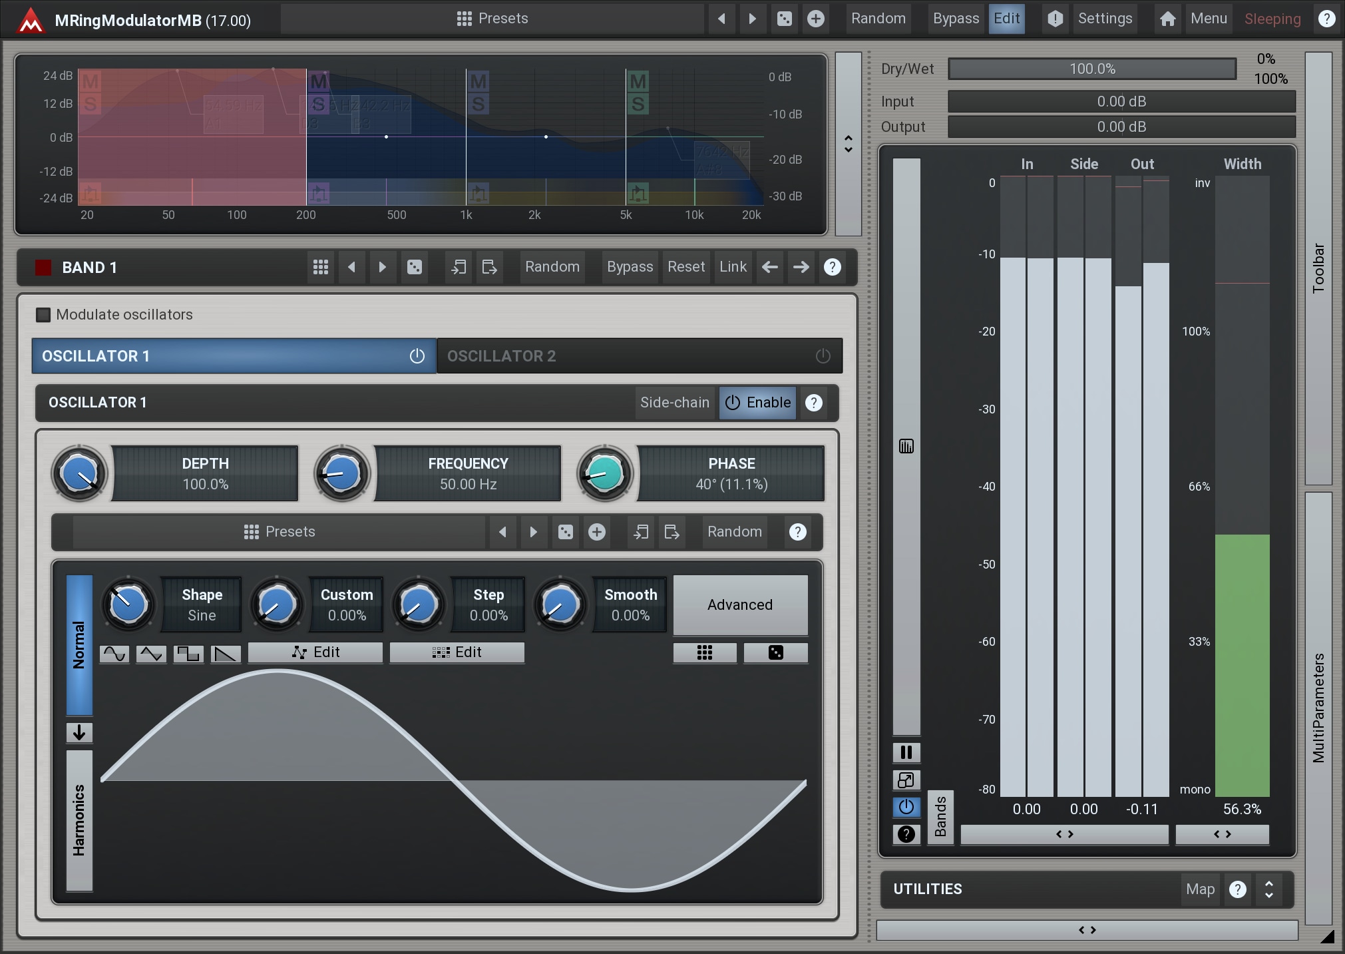Click the Advanced button

[740, 604]
